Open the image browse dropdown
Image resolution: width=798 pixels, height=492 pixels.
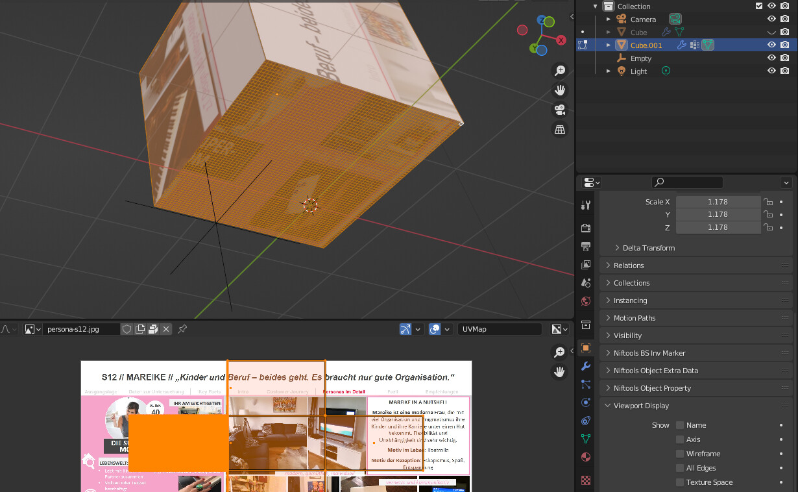[x=32, y=329]
